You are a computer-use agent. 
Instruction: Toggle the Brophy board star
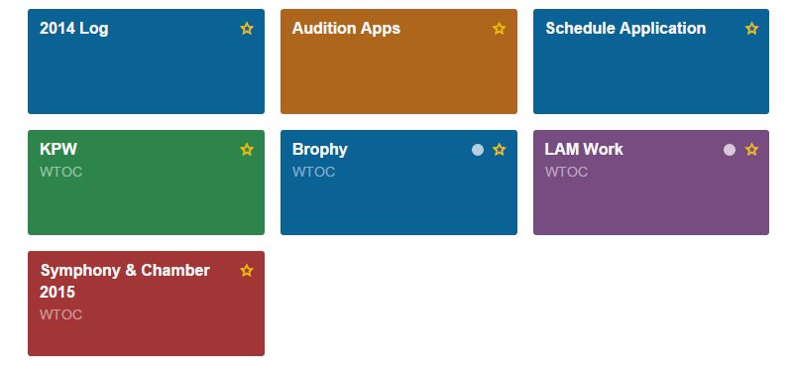click(499, 150)
